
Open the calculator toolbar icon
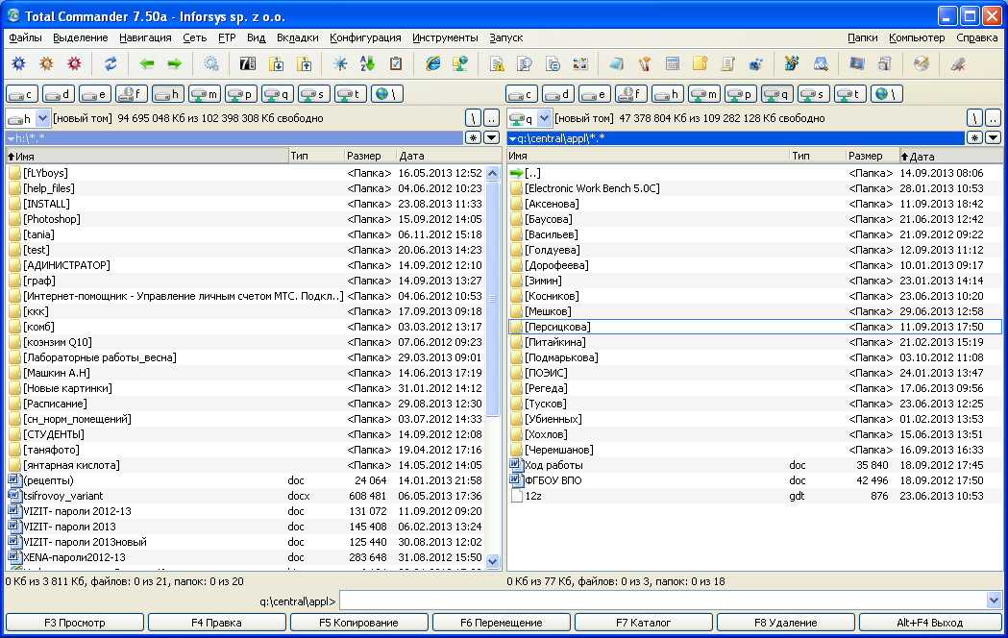coord(673,63)
